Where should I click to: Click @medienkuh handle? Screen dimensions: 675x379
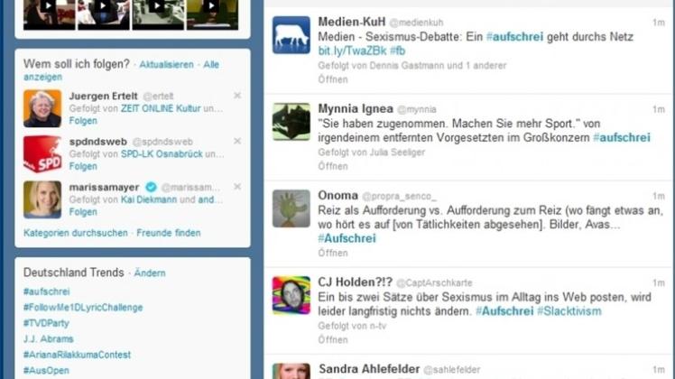416,23
